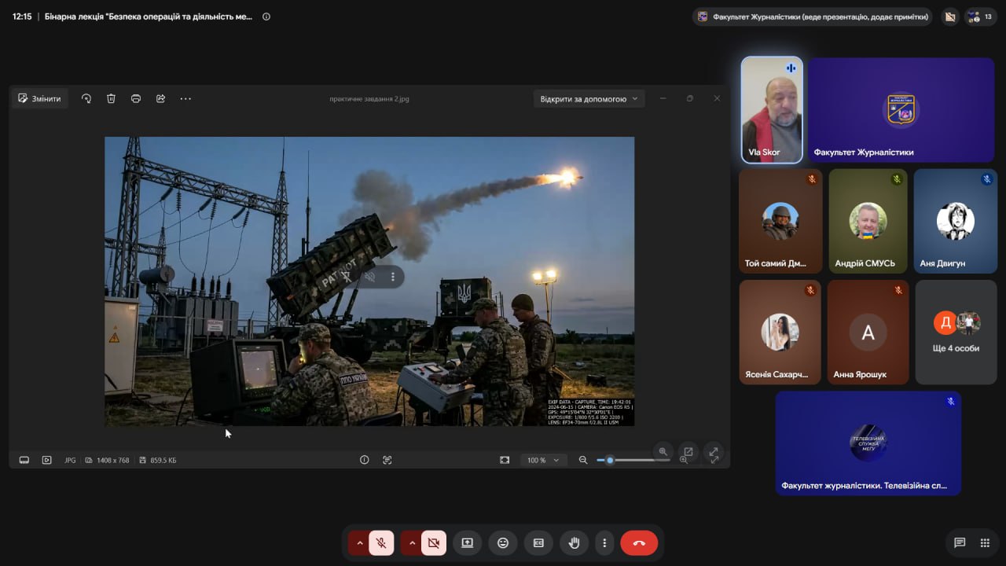The width and height of the screenshot is (1006, 566).
Task: Select the Vla Skor video tile
Action: pos(772,109)
